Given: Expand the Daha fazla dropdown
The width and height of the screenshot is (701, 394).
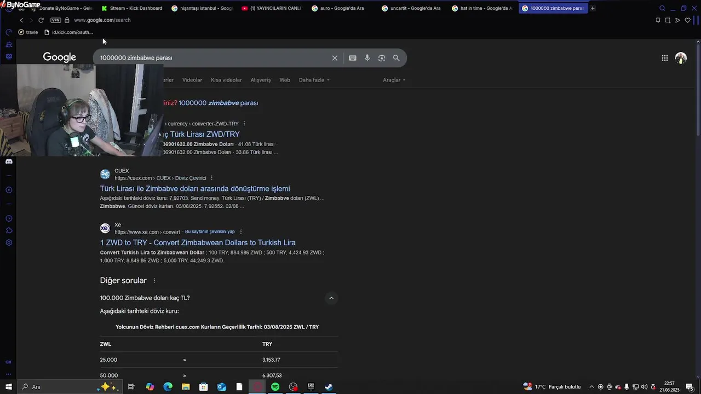Looking at the screenshot, I should pyautogui.click(x=314, y=80).
